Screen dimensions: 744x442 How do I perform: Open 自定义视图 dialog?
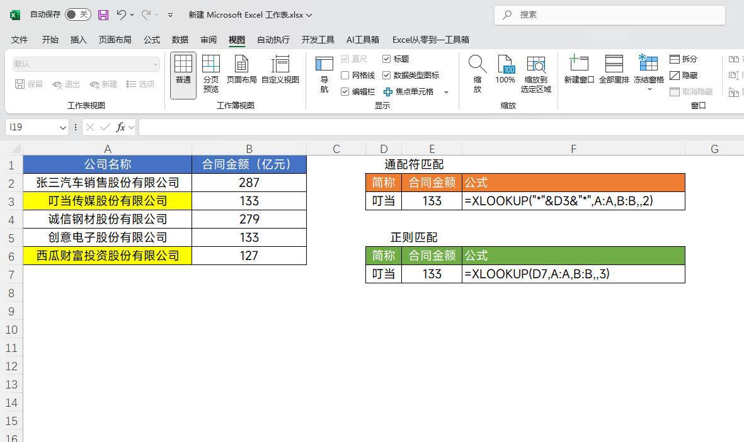tap(280, 71)
